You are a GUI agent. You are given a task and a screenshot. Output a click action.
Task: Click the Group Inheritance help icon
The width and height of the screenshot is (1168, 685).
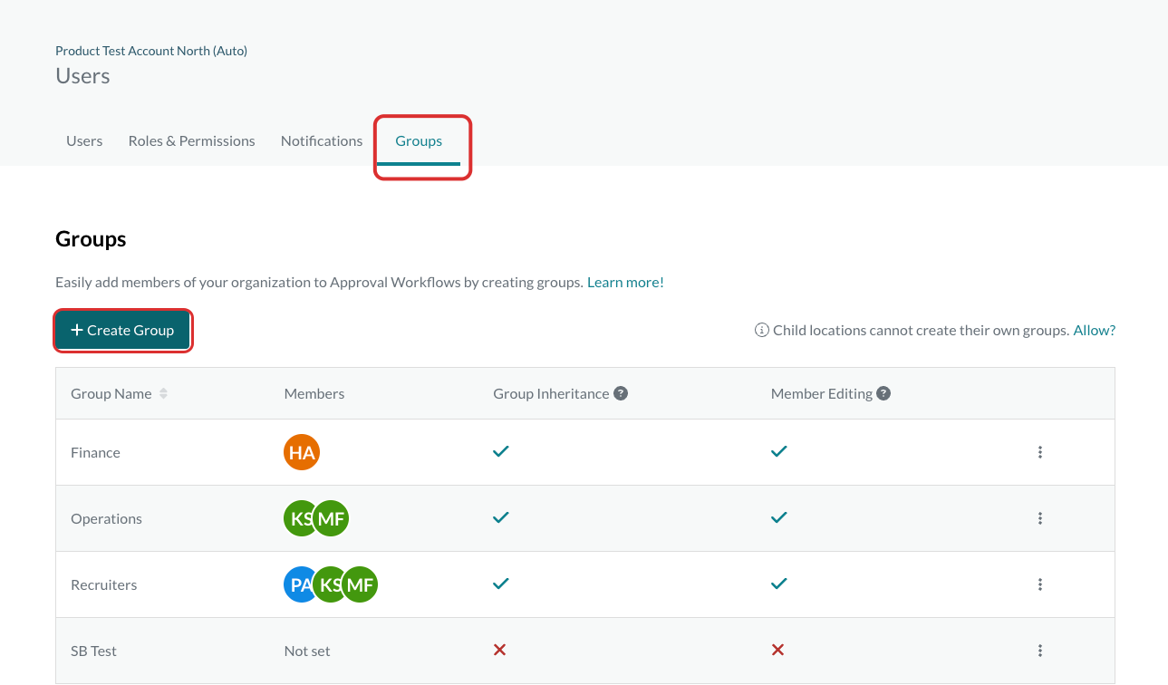click(x=621, y=393)
